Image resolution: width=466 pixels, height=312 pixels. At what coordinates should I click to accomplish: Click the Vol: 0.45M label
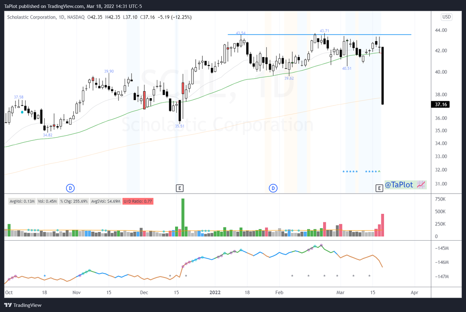[x=48, y=201]
